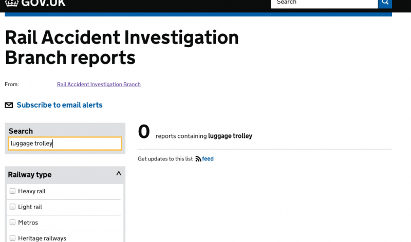Open the feed link

[208, 159]
